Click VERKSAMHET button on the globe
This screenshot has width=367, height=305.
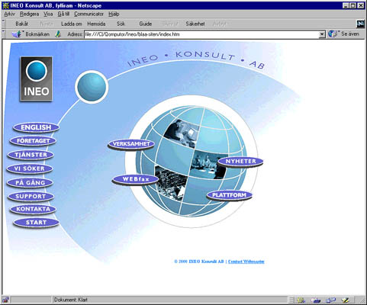tap(131, 144)
